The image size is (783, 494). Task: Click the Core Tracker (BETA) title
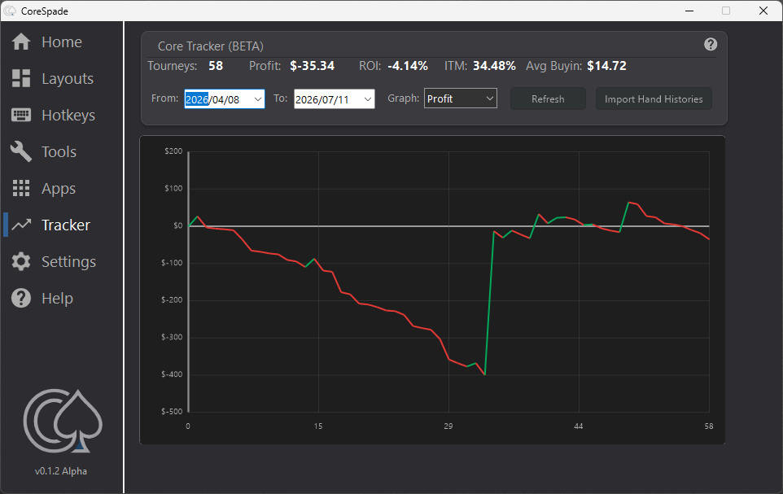point(210,46)
